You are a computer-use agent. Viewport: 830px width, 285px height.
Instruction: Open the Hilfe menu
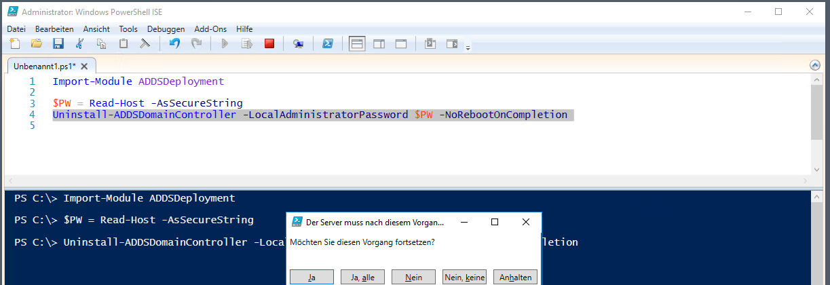[x=244, y=29]
